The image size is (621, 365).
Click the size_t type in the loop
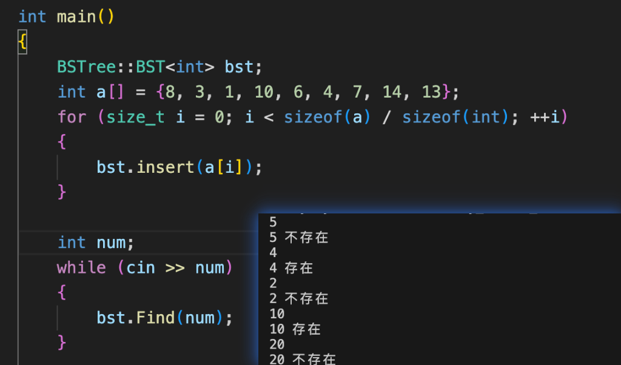(x=135, y=116)
